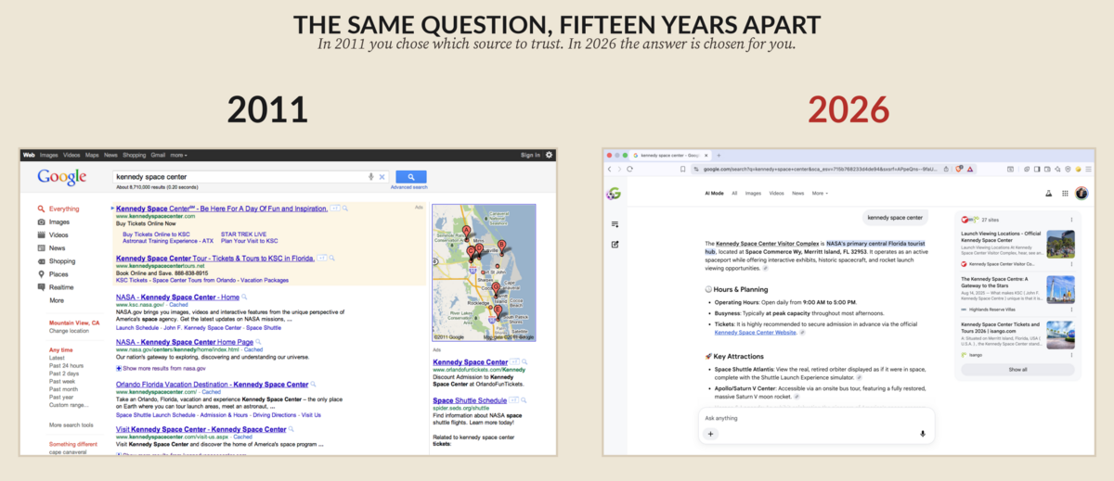
Task: Open the 'more' dropdown in 2011 top bar
Action: [177, 155]
